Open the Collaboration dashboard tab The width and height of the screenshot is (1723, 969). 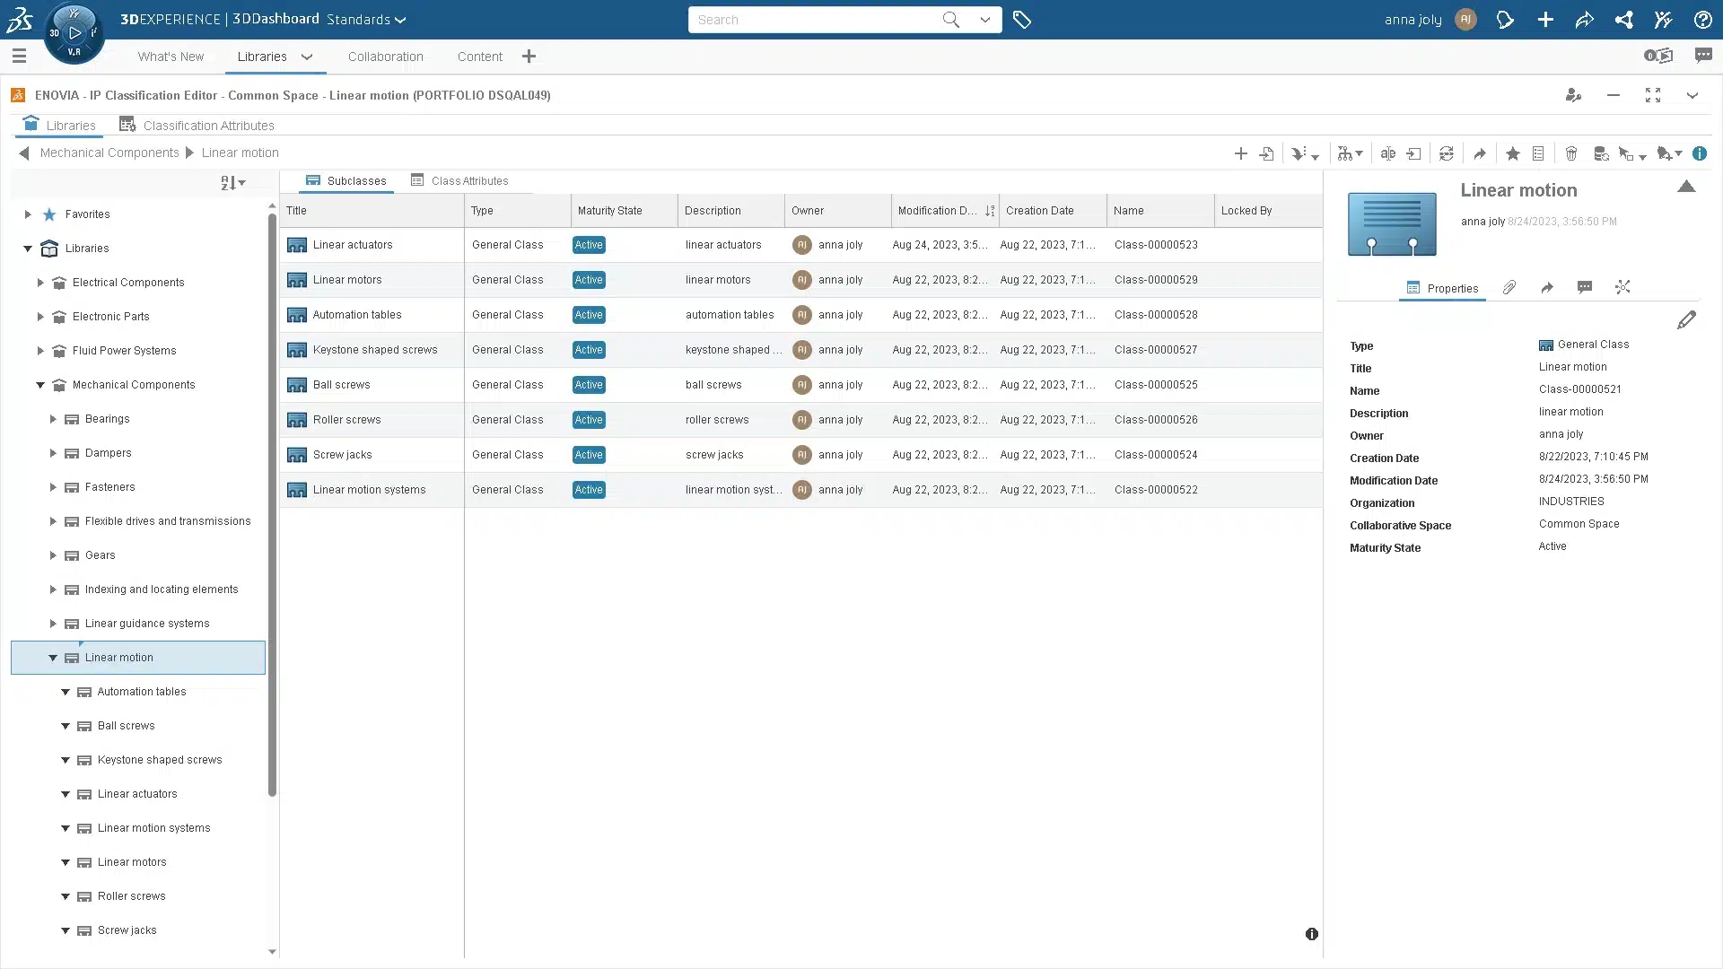click(x=385, y=57)
